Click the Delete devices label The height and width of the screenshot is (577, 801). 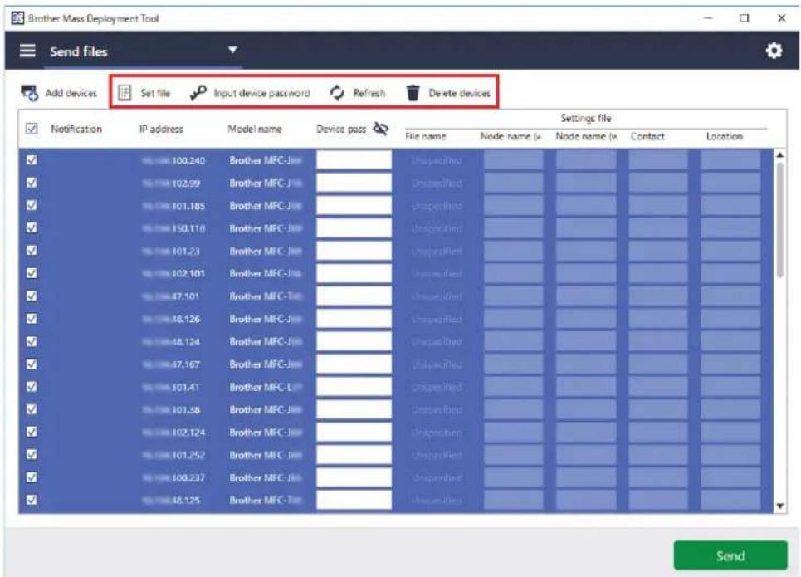[459, 93]
